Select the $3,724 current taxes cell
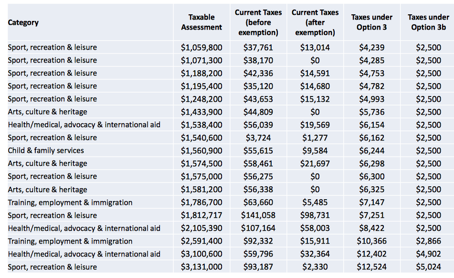Viewport: 454px width, 278px height. tap(258, 138)
